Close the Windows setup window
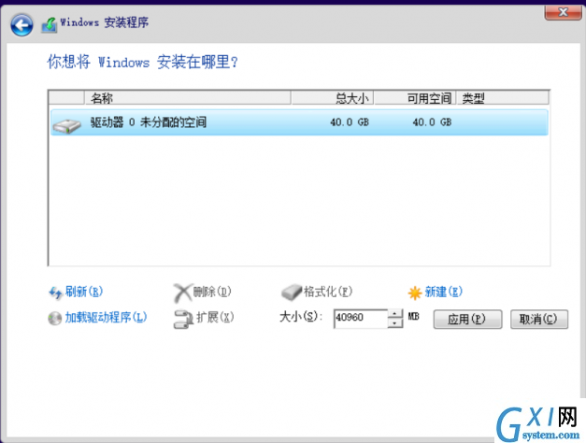Viewport: 586px width, 443px height. click(563, 12)
